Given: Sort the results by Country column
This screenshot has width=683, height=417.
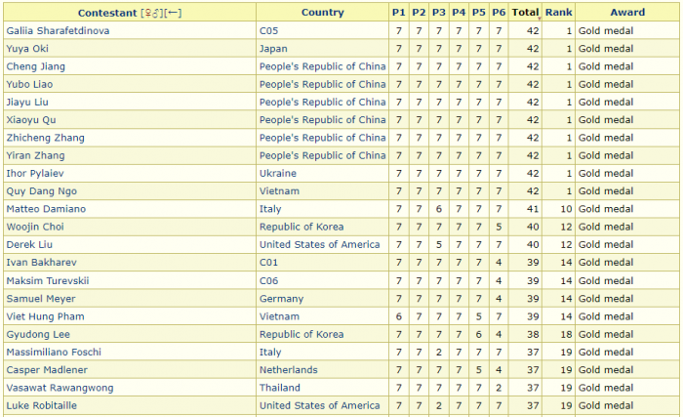Looking at the screenshot, I should (x=322, y=13).
